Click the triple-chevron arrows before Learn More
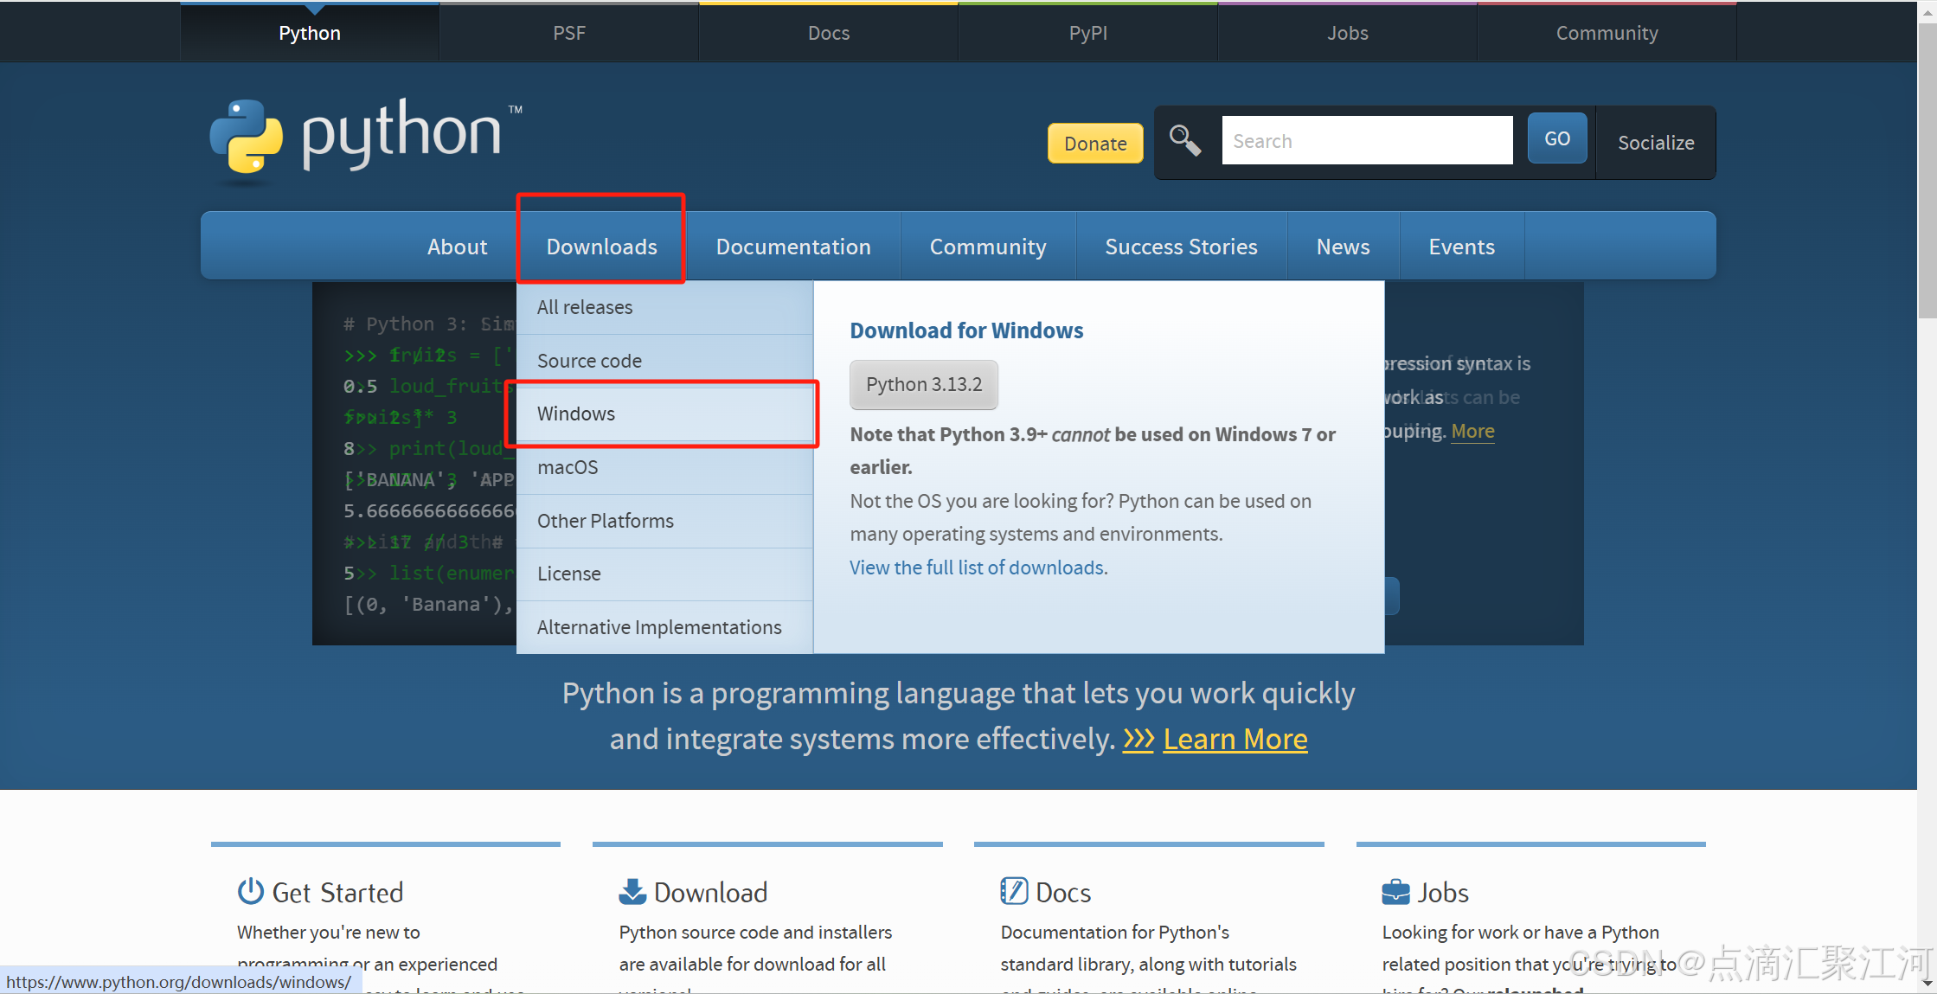 pyautogui.click(x=1138, y=740)
